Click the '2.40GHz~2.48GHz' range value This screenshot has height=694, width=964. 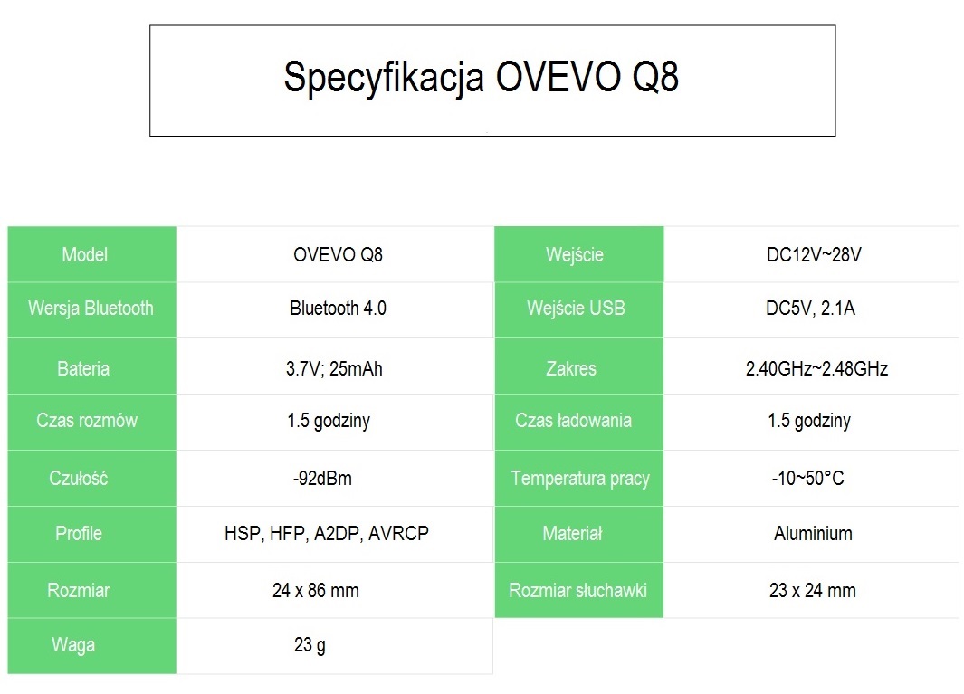pos(816,368)
